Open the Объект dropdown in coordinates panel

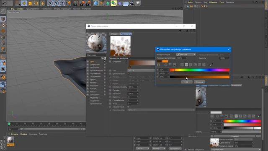click(142, 148)
